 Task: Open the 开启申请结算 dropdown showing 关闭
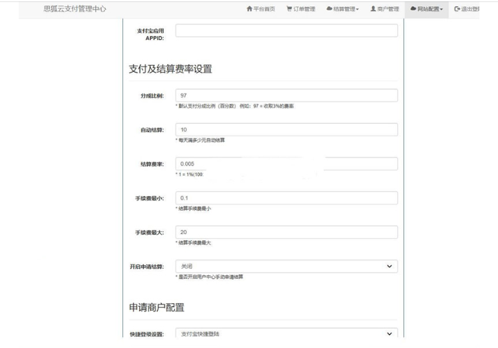click(286, 266)
